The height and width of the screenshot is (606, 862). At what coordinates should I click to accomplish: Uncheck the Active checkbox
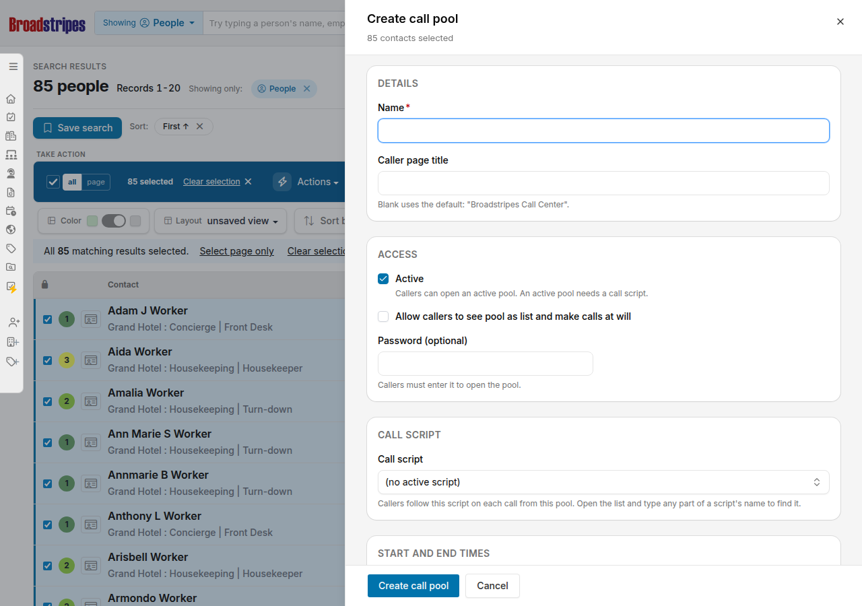[383, 279]
